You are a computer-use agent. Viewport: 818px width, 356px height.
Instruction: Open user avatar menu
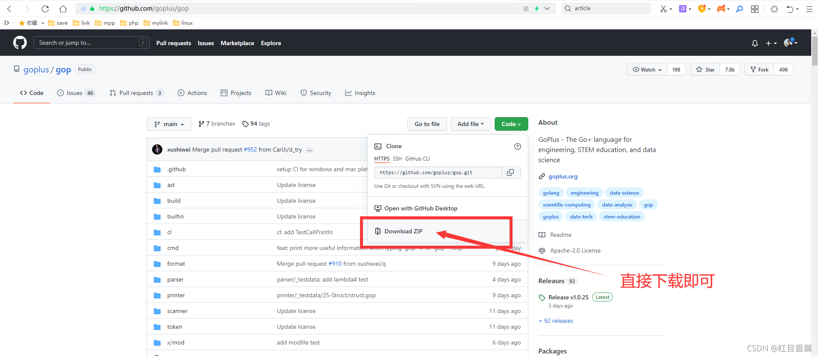790,43
